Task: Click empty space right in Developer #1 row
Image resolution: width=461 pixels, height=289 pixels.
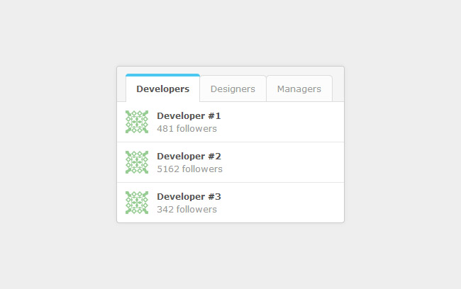Action: click(291, 122)
